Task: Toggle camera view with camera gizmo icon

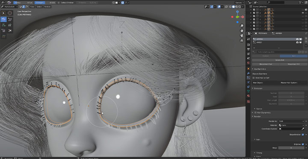Action: 242,35
